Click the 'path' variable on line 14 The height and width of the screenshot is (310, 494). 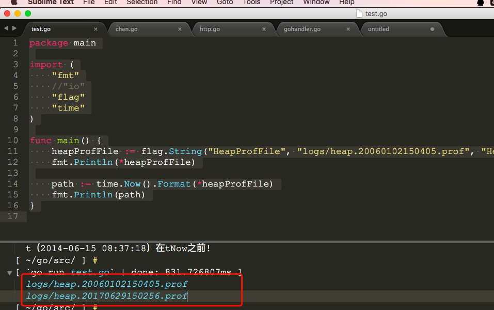pos(62,184)
